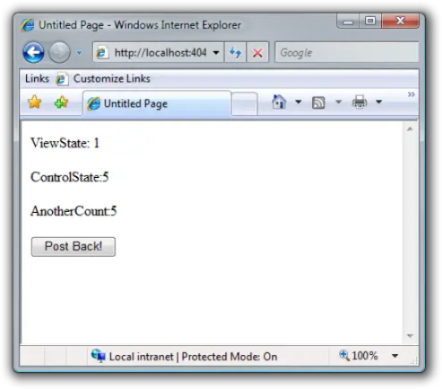Open a new blank tab
The height and width of the screenshot is (389, 442).
click(244, 104)
